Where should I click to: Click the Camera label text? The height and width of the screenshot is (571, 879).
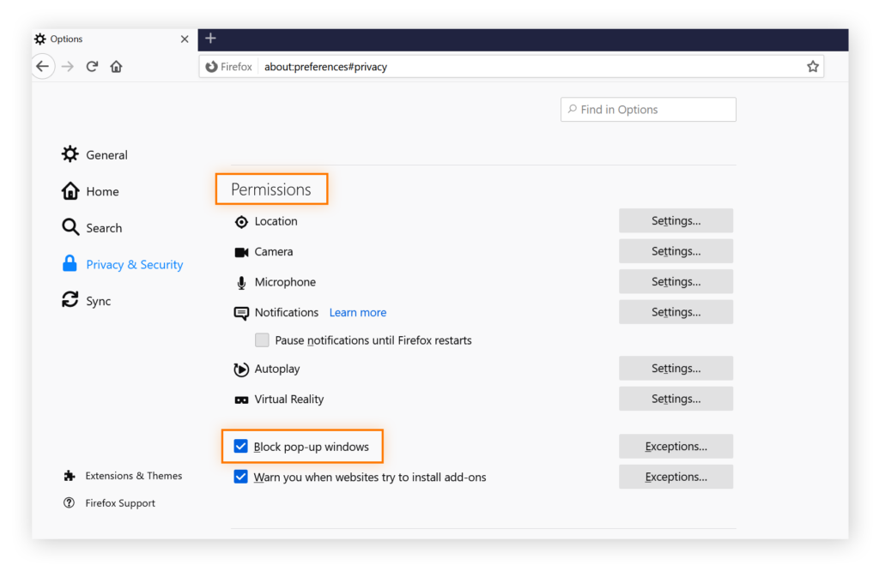(x=274, y=252)
